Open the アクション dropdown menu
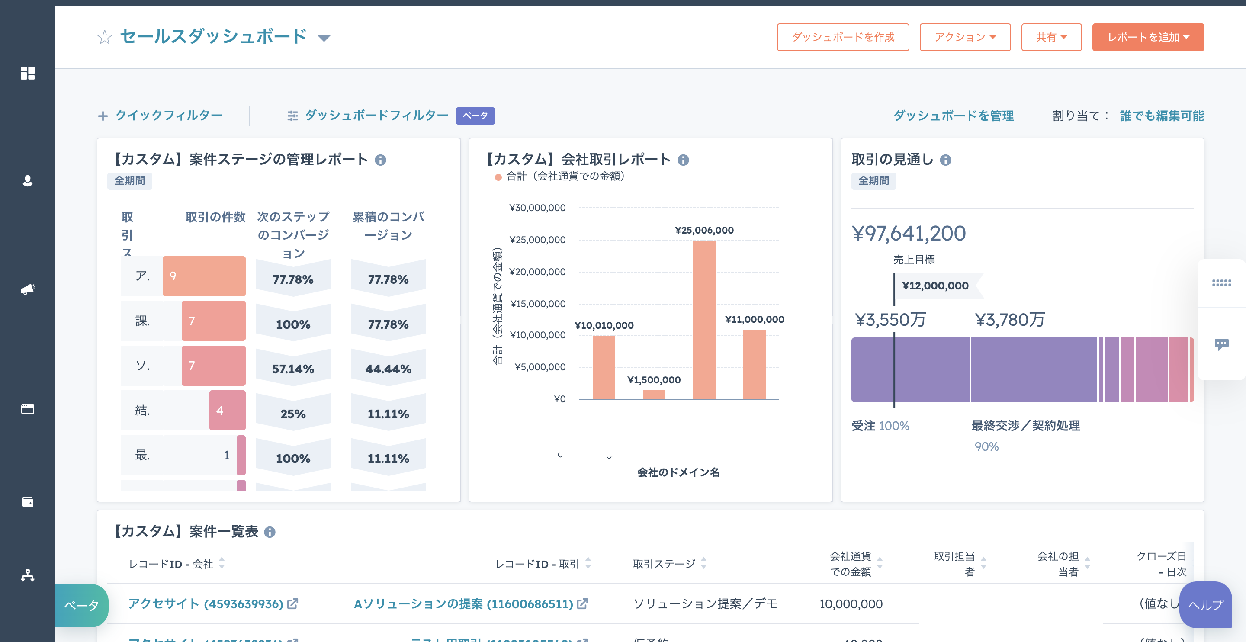Screen dimensions: 1246x642 pyautogui.click(x=965, y=37)
